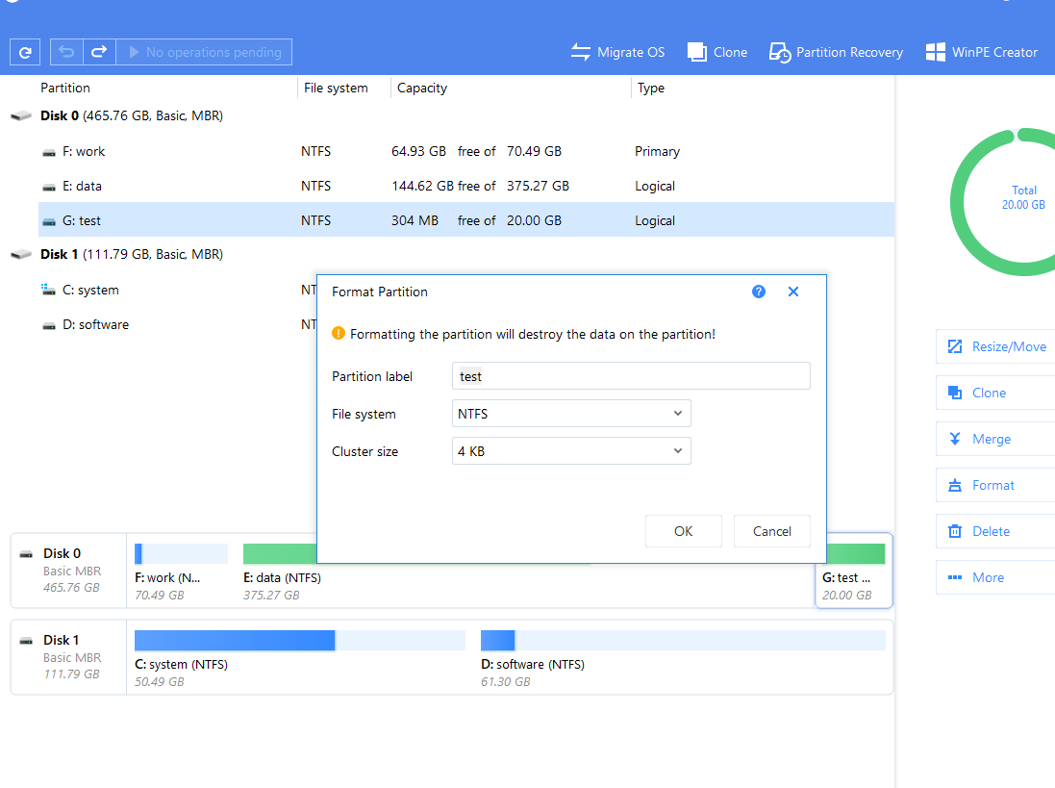Click the WinPE Creator Windows logo icon

[x=935, y=52]
